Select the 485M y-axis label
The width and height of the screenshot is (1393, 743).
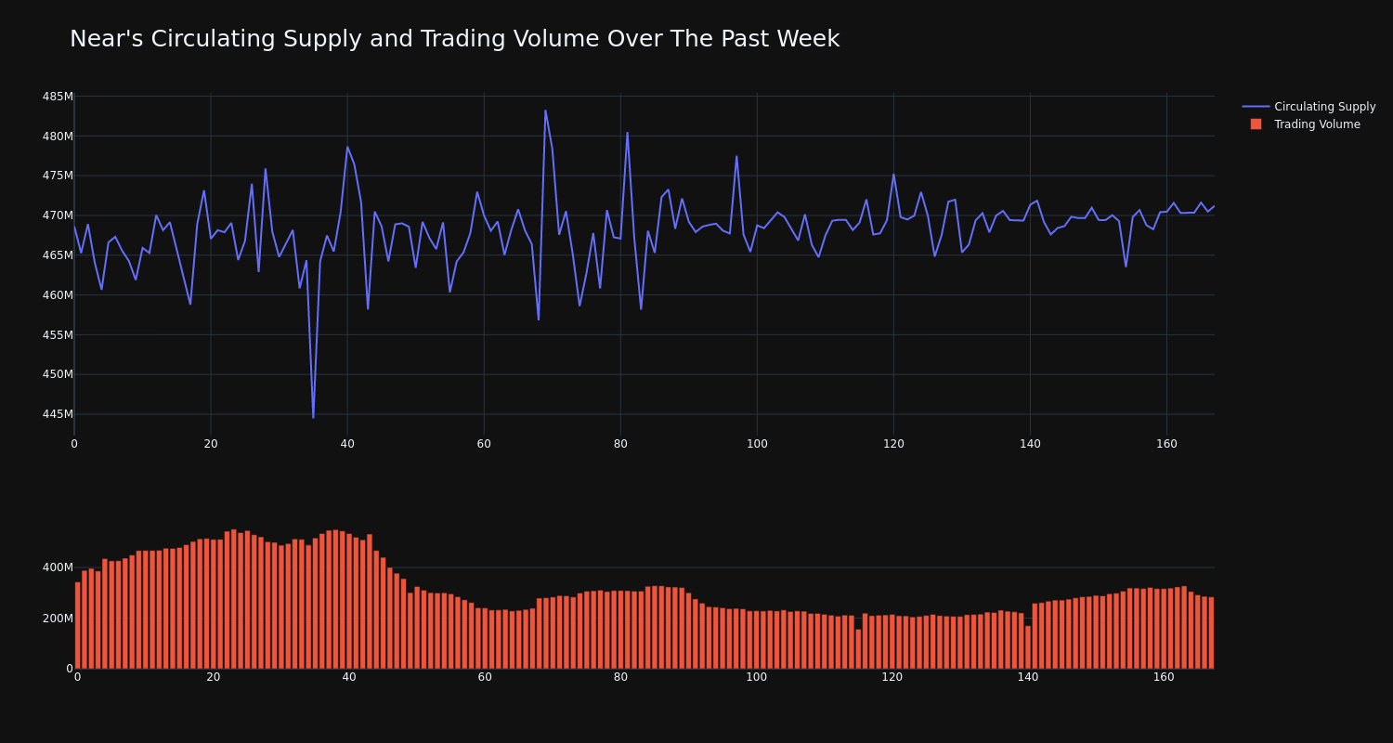point(58,97)
